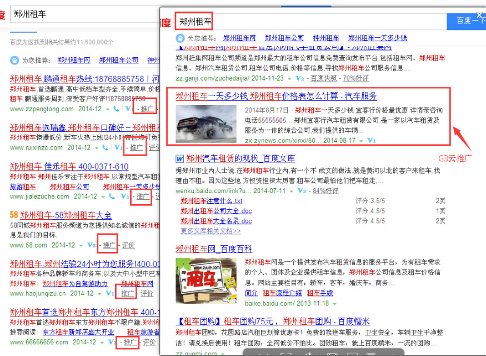The height and width of the screenshot is (356, 486).
Task: Expand dropdown arrow after www.66666656.com 2014-12
Action: coord(102,343)
